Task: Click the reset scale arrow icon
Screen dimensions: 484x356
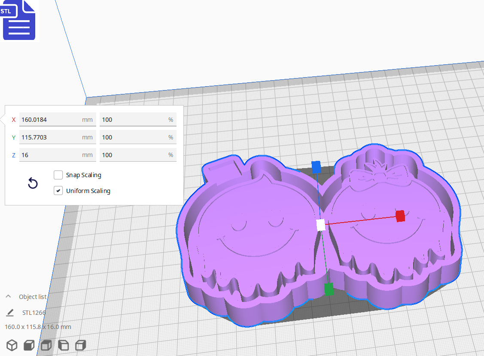Action: coord(33,183)
